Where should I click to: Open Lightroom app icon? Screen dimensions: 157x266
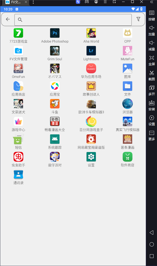tap(91, 51)
